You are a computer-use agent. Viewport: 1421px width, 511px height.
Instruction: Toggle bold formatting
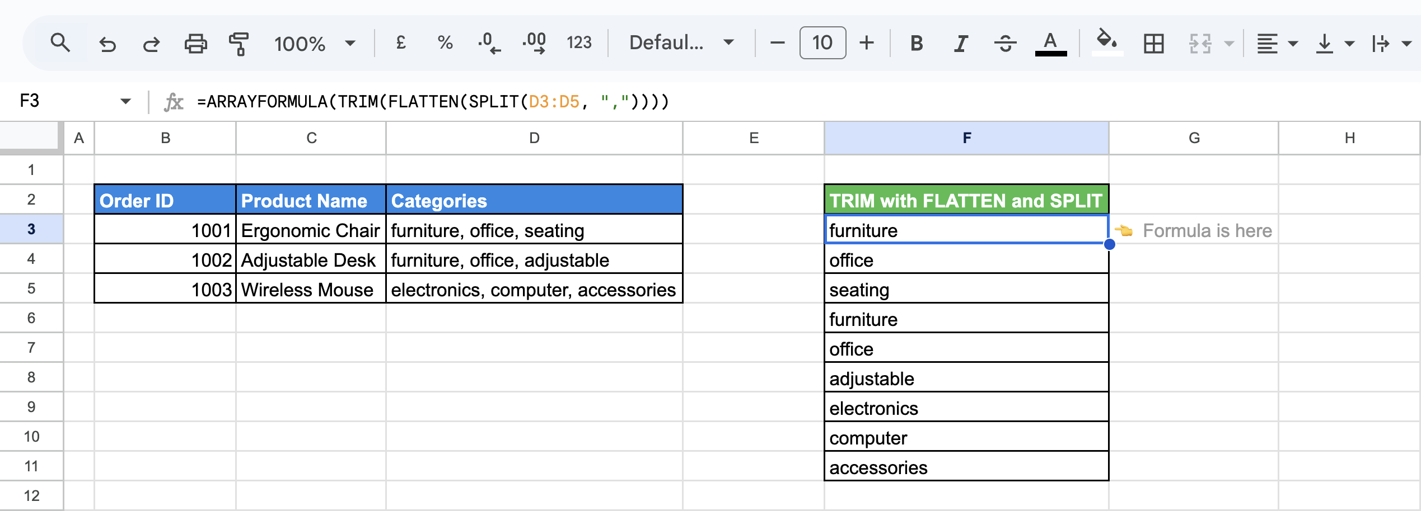point(917,43)
